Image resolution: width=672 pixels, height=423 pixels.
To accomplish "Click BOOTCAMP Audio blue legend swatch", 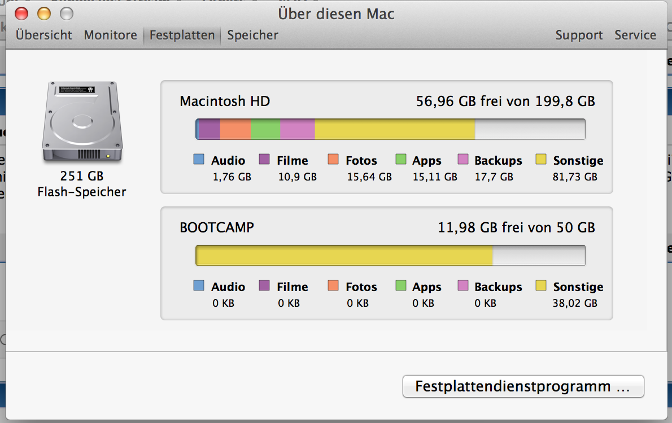I will tap(199, 286).
